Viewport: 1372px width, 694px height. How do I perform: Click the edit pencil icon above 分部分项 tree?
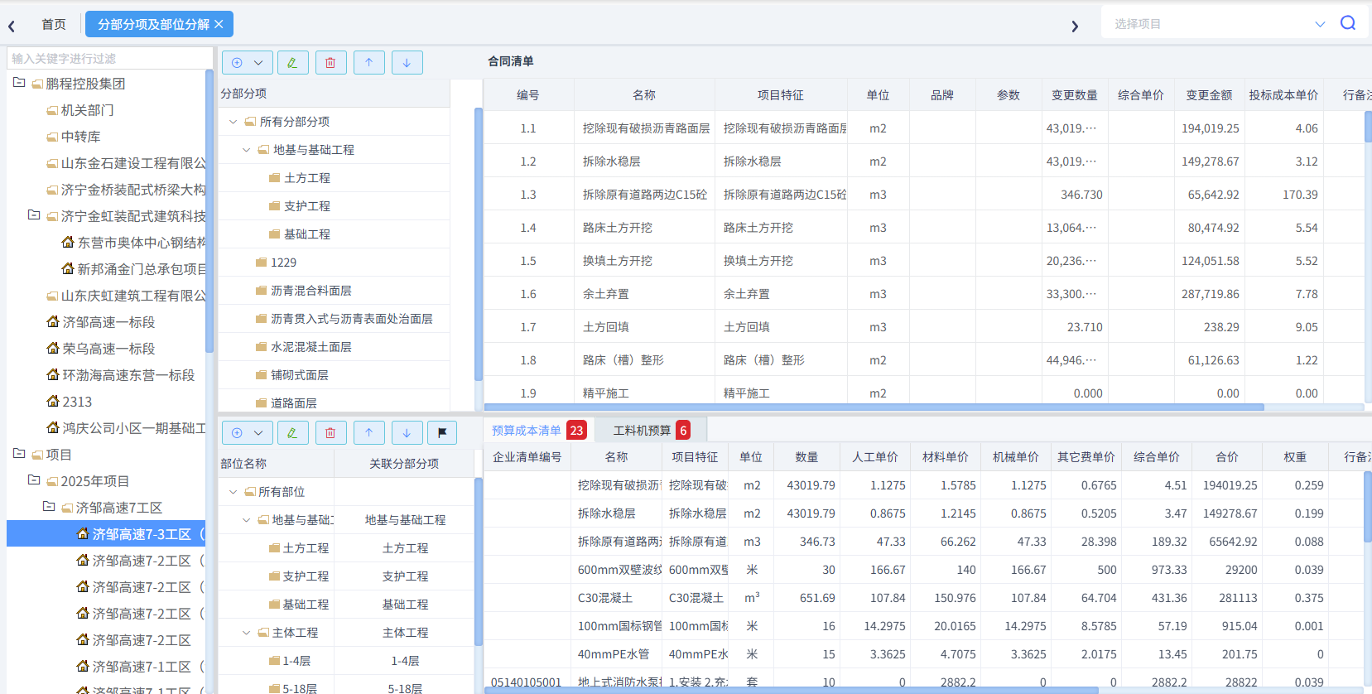point(292,63)
